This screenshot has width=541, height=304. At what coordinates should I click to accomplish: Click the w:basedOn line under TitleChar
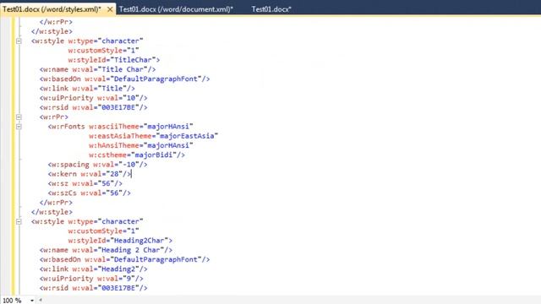[124, 79]
